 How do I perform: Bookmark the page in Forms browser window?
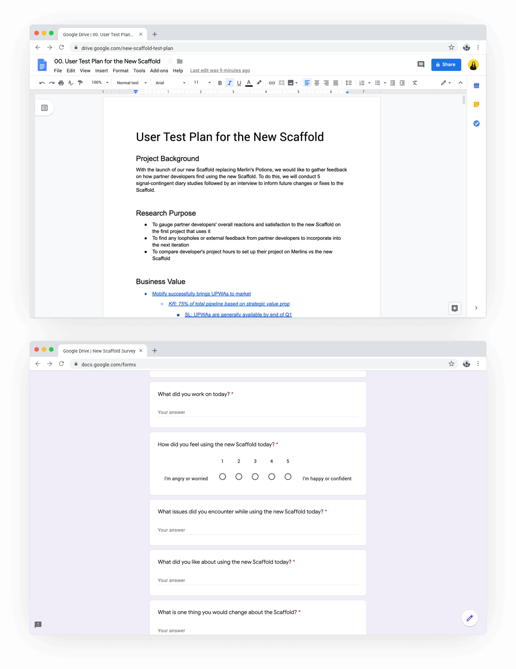point(451,364)
